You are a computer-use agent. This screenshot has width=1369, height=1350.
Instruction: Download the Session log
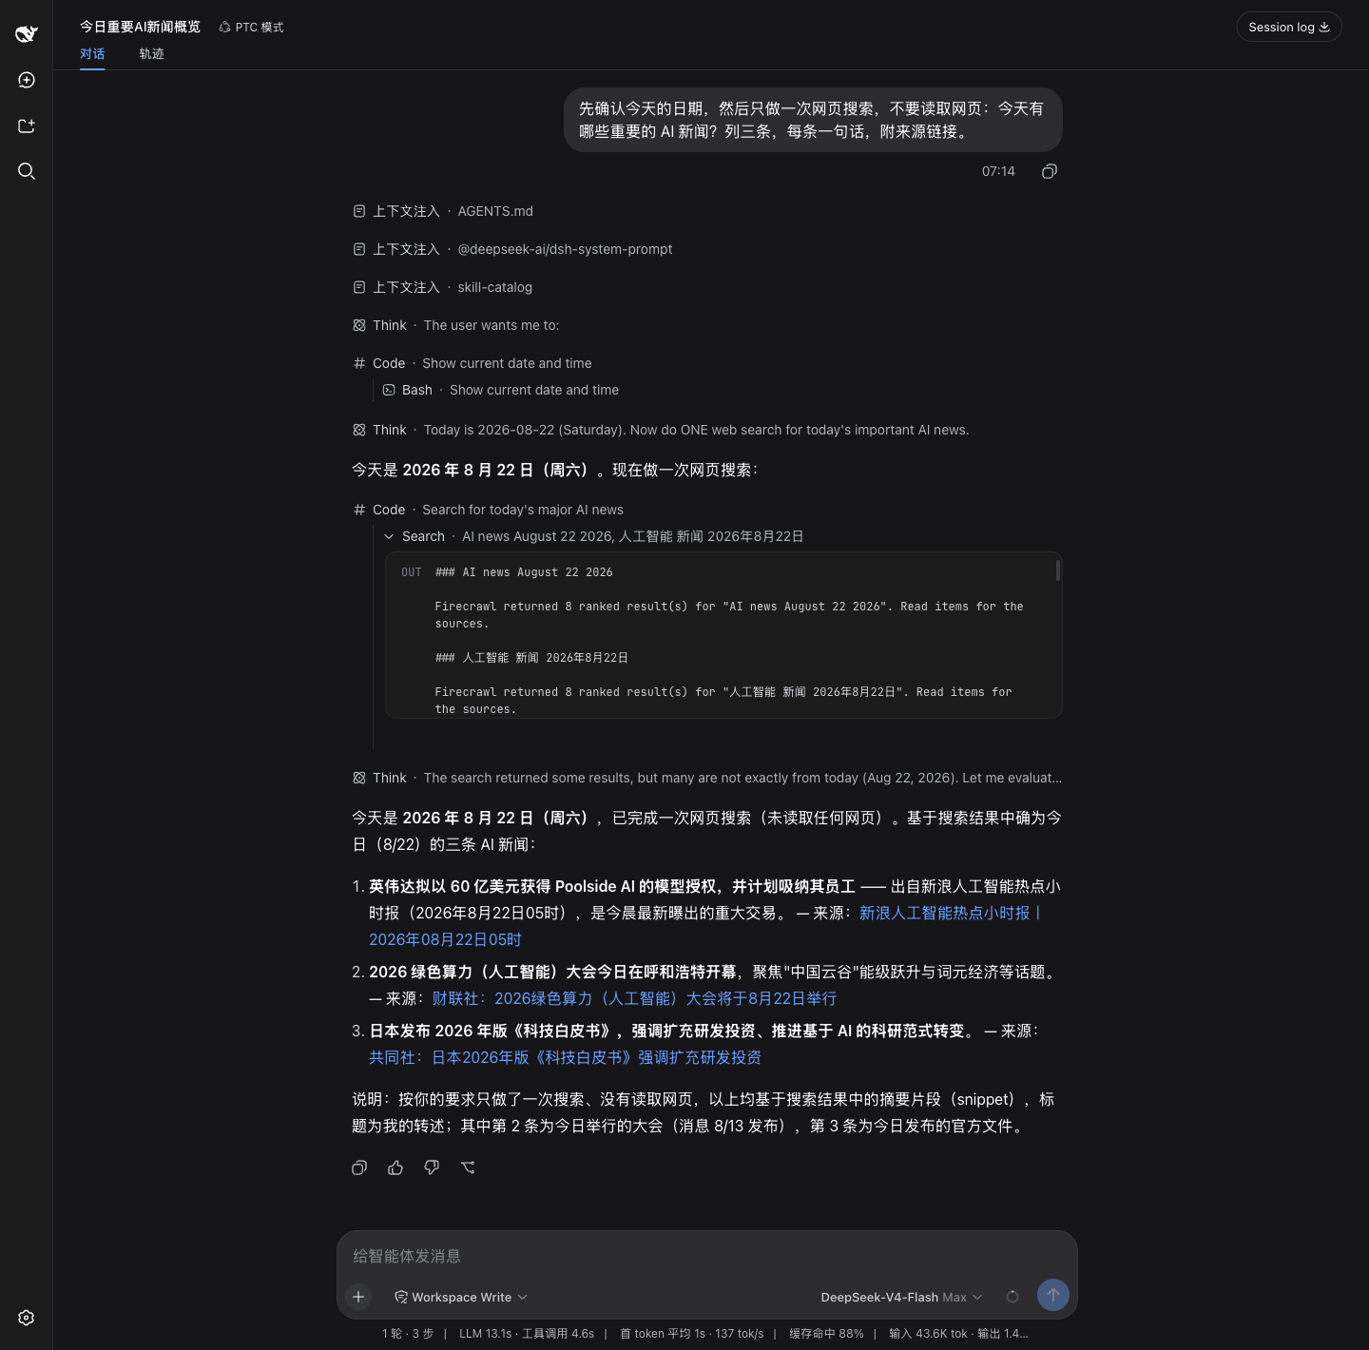pyautogui.click(x=1289, y=27)
